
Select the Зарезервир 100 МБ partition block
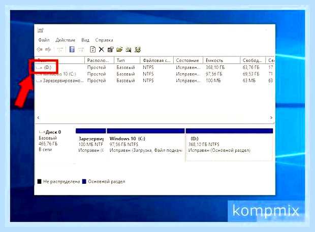pyautogui.click(x=91, y=145)
